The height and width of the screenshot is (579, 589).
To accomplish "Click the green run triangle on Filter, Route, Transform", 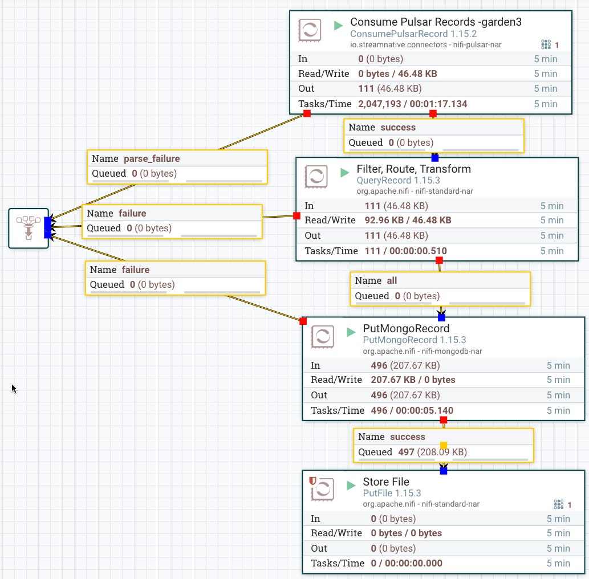I will (x=343, y=172).
